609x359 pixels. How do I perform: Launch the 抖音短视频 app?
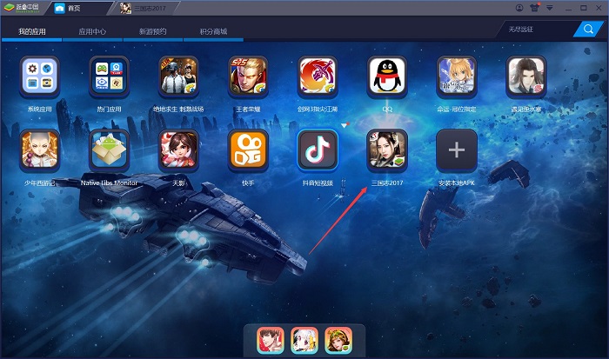coord(318,150)
